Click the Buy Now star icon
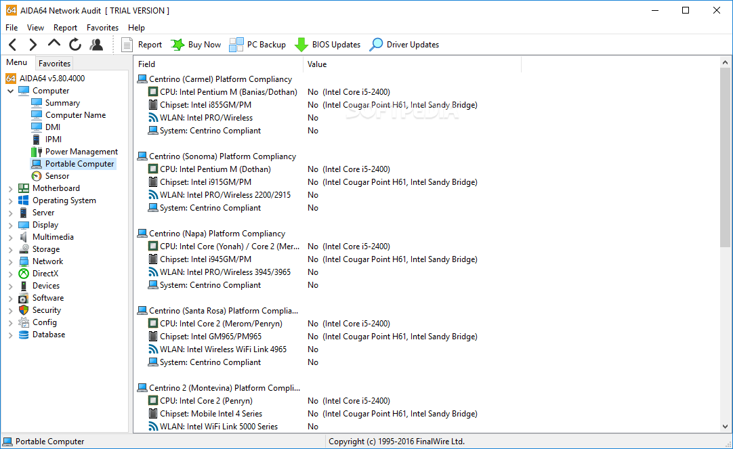 [x=177, y=45]
